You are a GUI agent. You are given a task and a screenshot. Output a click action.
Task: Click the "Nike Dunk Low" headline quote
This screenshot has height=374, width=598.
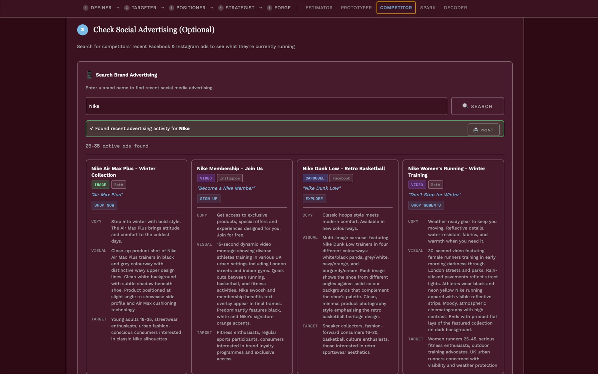[322, 188]
